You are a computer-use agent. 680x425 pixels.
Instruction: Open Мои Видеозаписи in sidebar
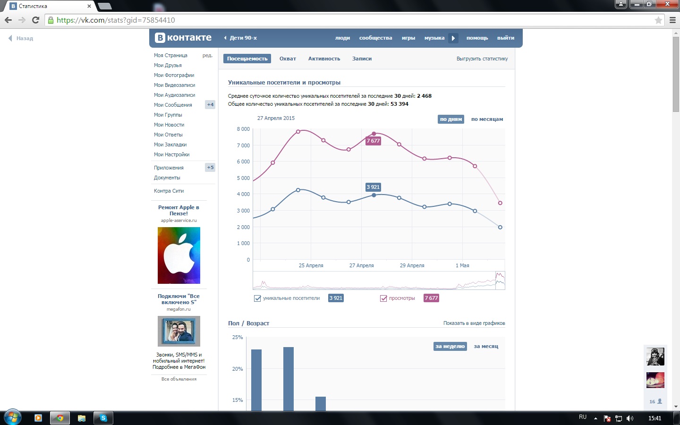point(174,85)
